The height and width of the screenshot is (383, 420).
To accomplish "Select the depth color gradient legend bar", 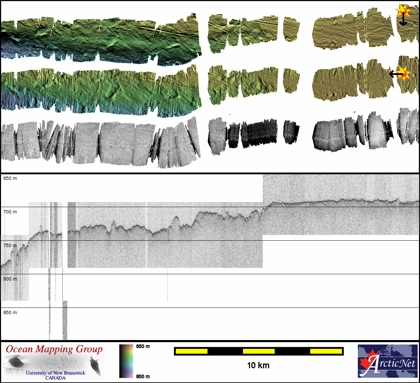I will (x=126, y=361).
